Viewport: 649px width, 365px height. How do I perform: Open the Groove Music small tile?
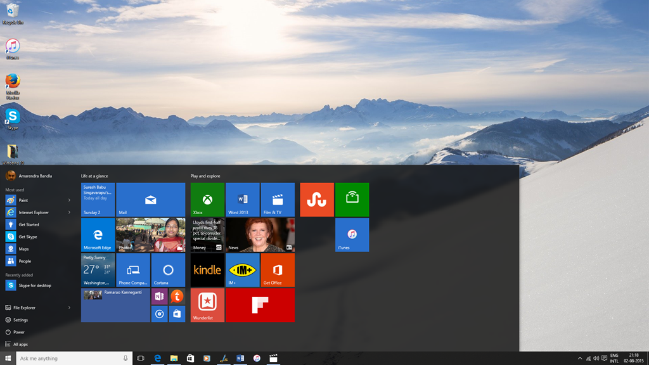point(159,314)
